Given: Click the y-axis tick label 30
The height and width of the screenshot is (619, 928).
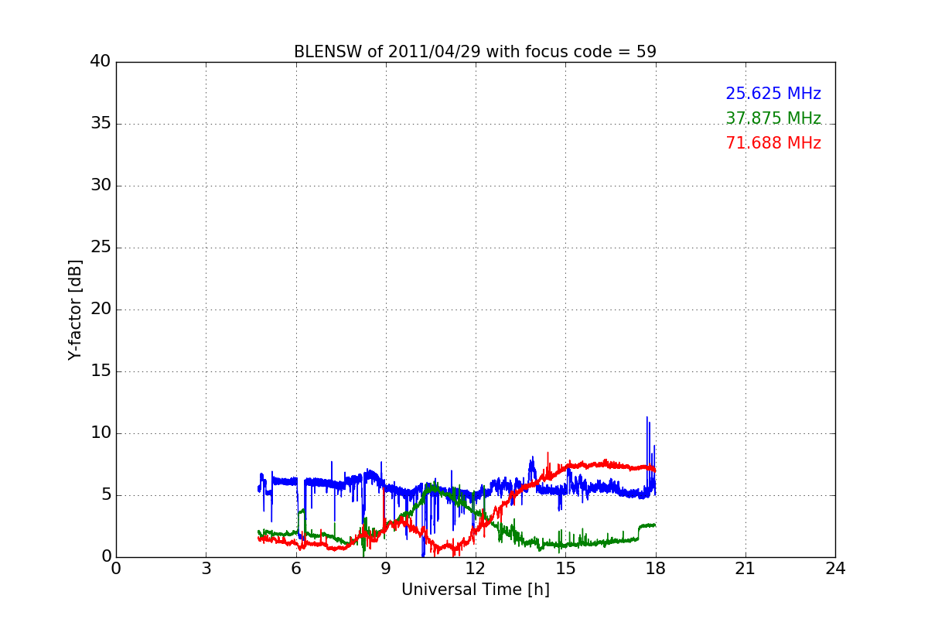Looking at the screenshot, I should click(100, 186).
